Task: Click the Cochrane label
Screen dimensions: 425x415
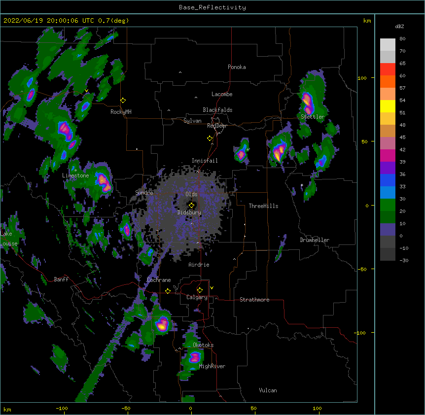Action: [x=159, y=280]
